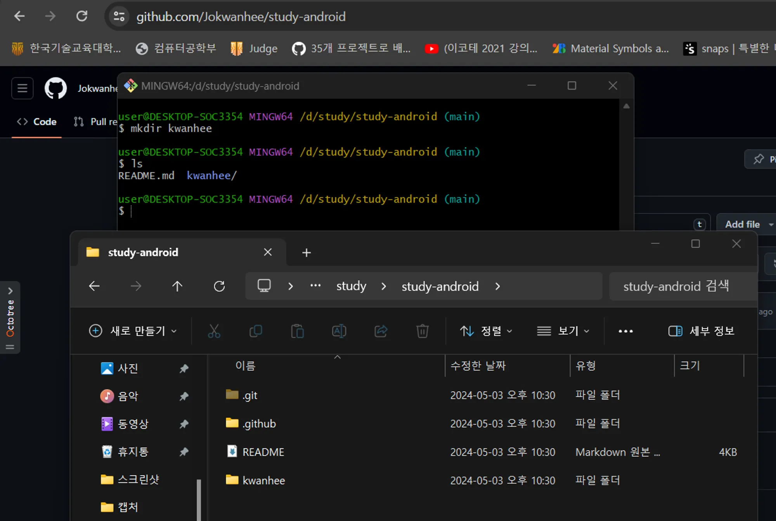Click study in the Explorer breadcrumb
Viewport: 776px width, 521px height.
click(351, 286)
